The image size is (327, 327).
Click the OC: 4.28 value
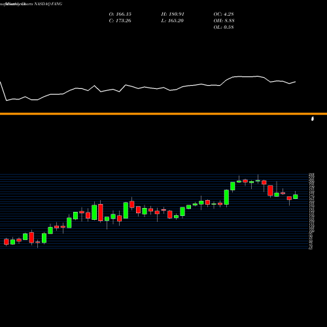[224, 14]
